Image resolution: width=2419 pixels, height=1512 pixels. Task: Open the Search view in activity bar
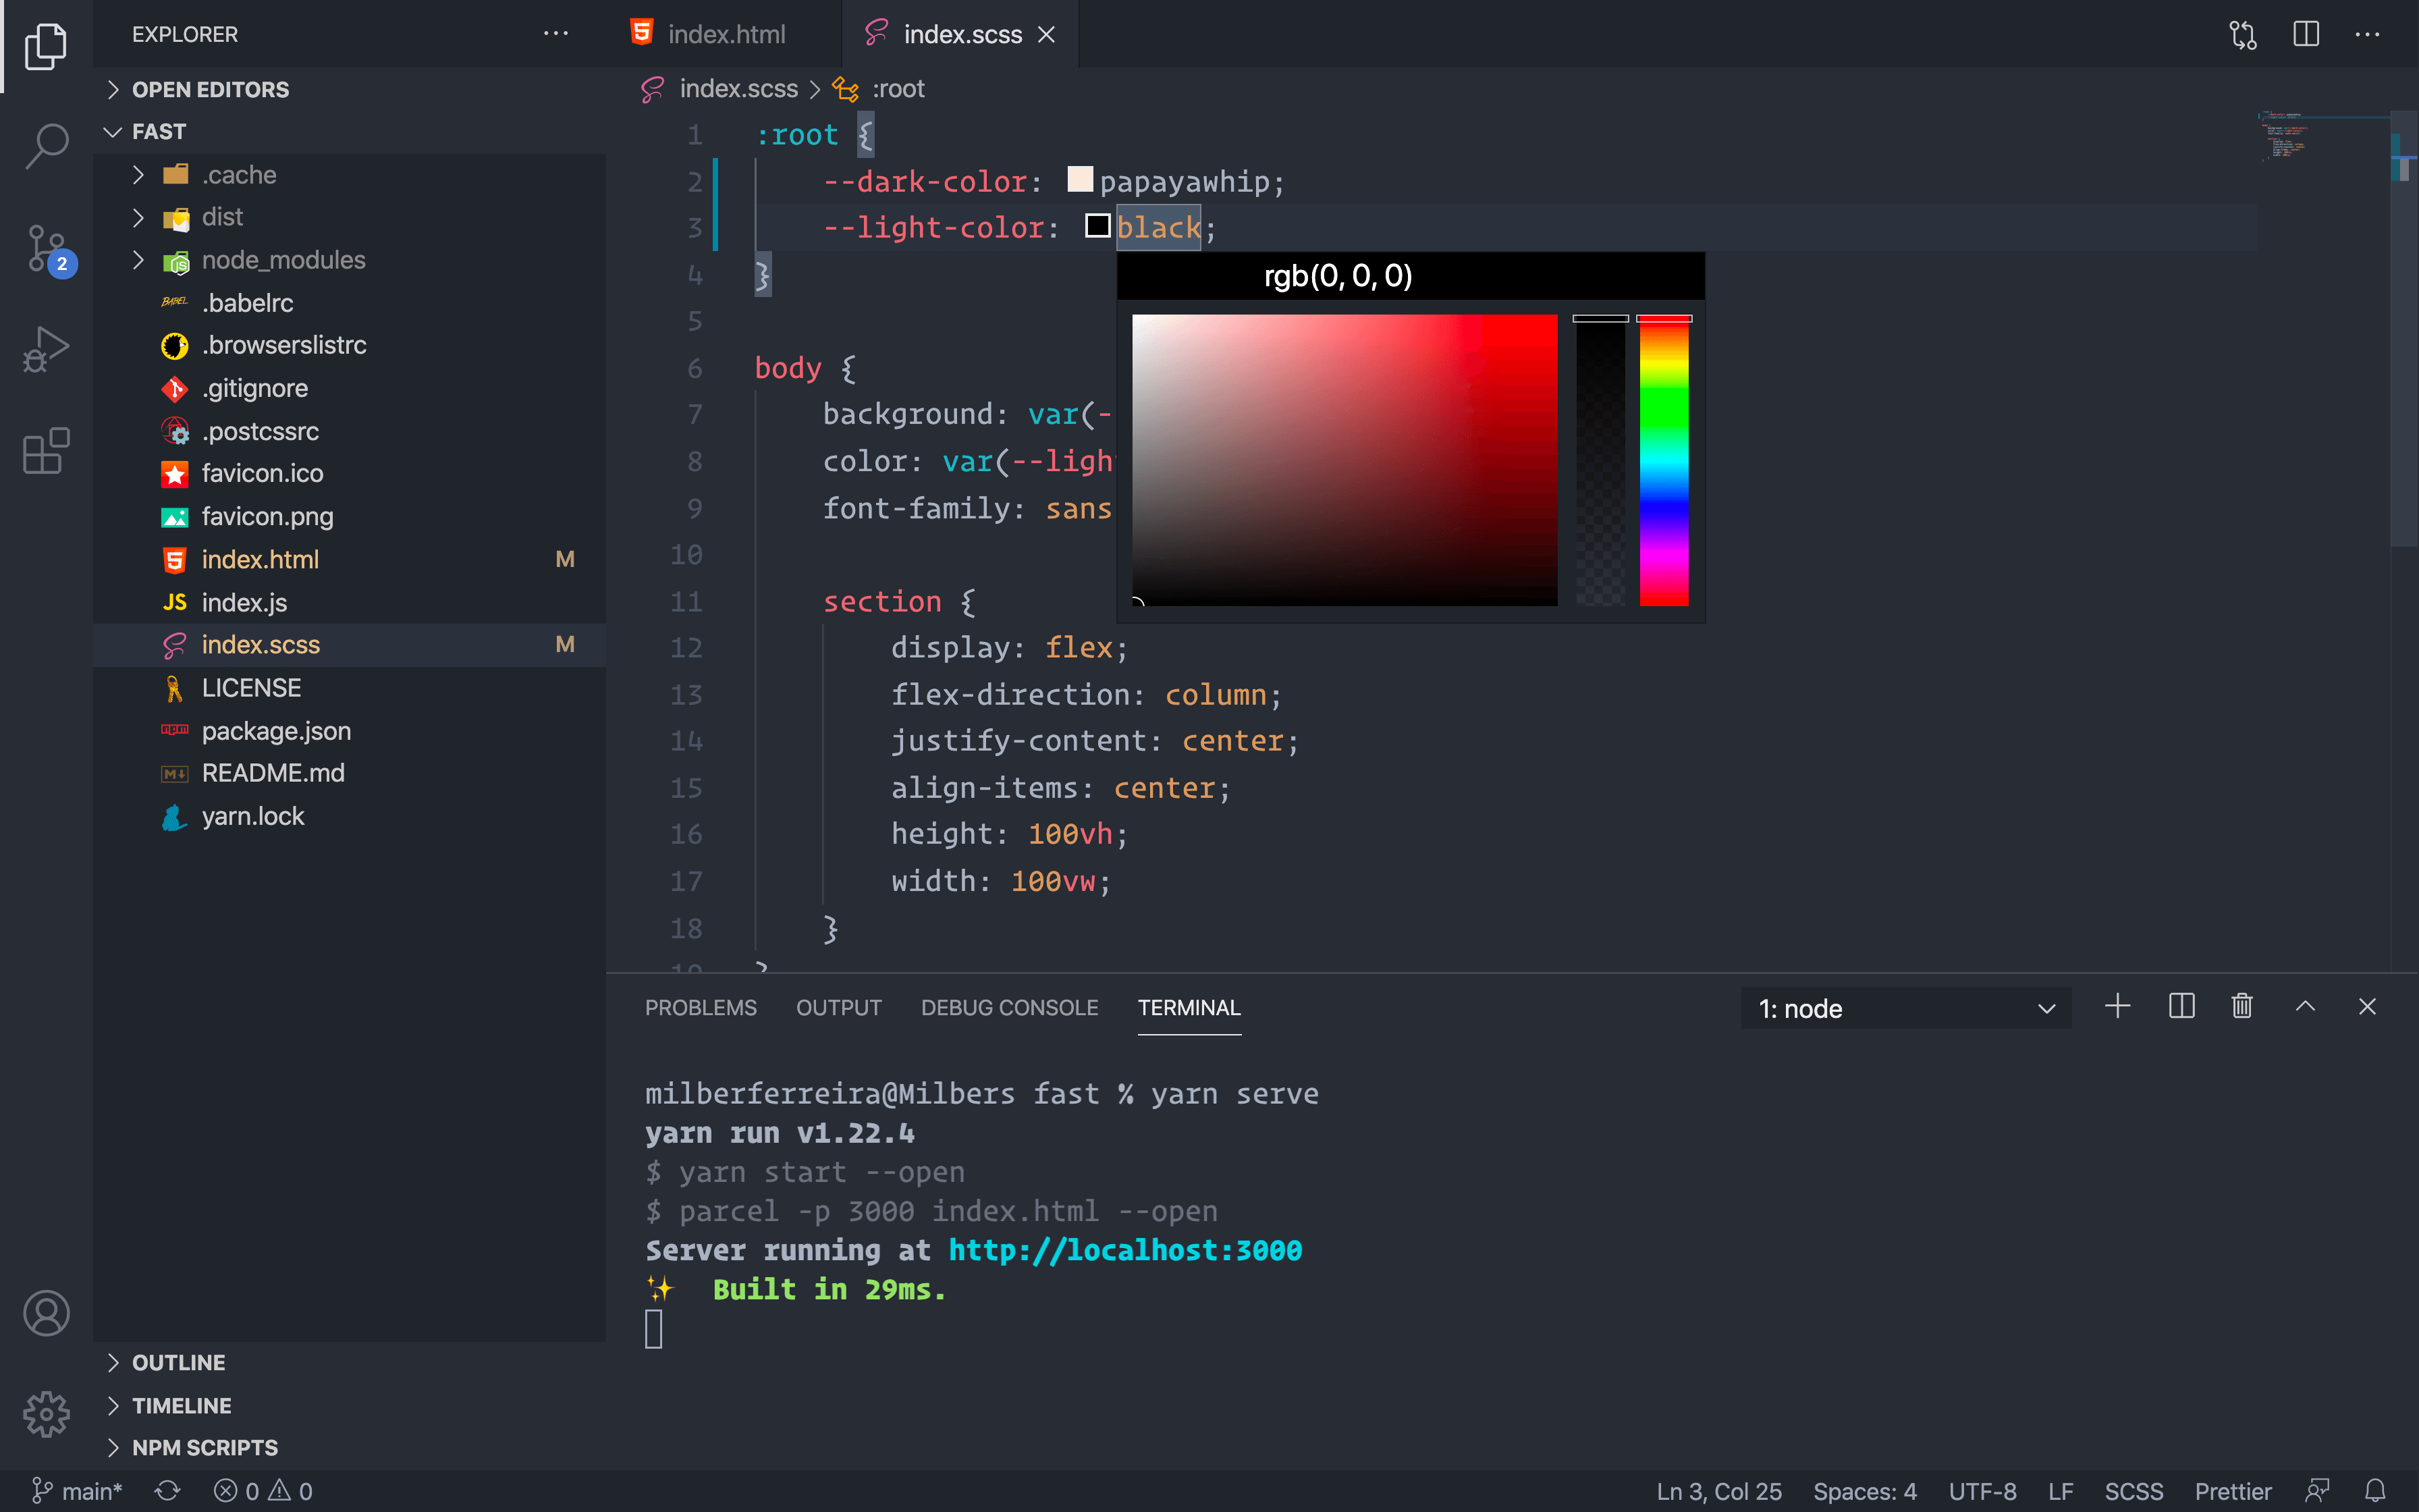46,146
